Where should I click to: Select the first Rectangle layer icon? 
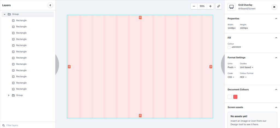pos(13,21)
